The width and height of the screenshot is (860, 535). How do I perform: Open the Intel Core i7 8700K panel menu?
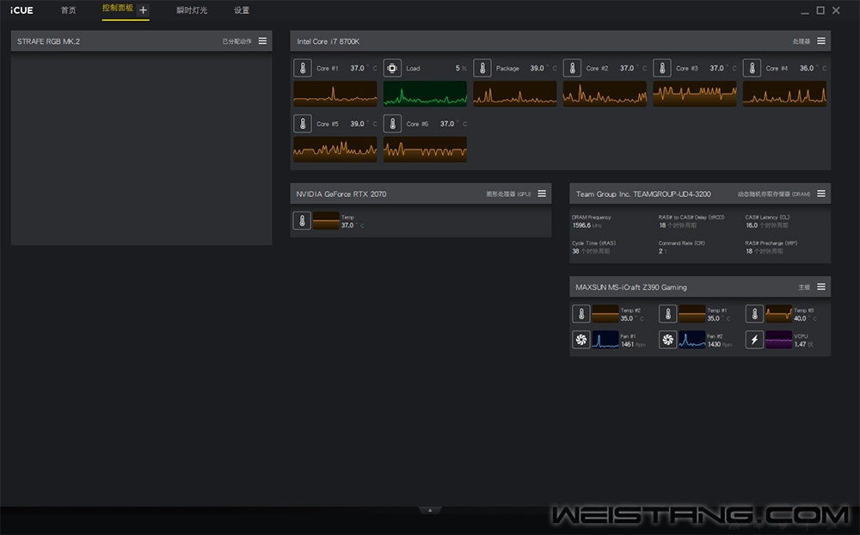pos(821,41)
